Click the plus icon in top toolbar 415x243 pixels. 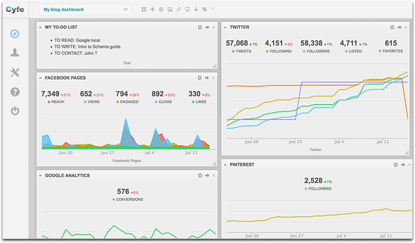(x=152, y=10)
